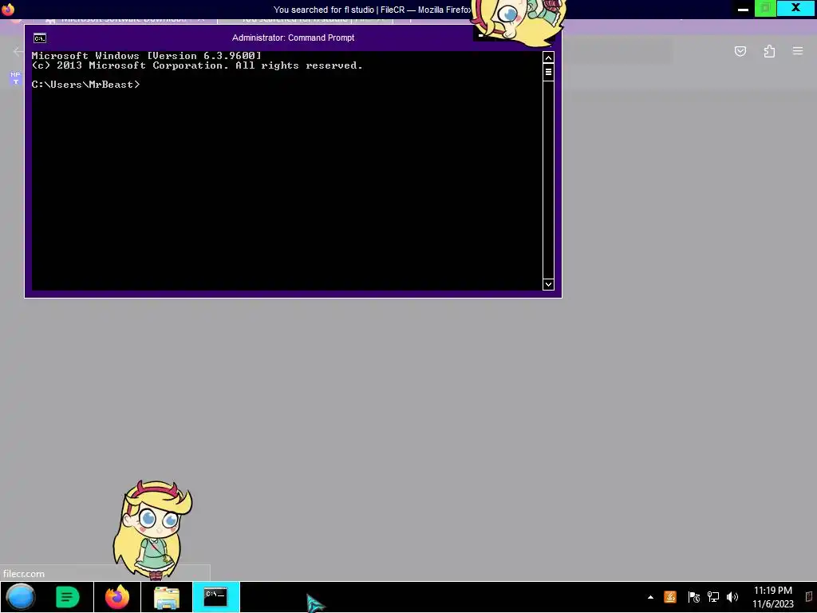
Task: Click the Microsoft Windows version line
Action: pyautogui.click(x=147, y=55)
